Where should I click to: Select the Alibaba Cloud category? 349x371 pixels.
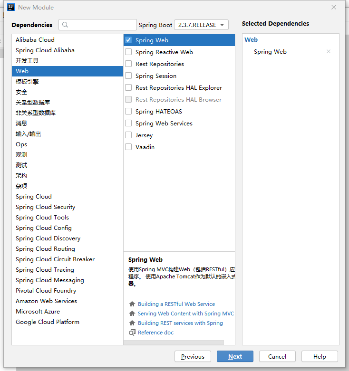[x=68, y=39]
